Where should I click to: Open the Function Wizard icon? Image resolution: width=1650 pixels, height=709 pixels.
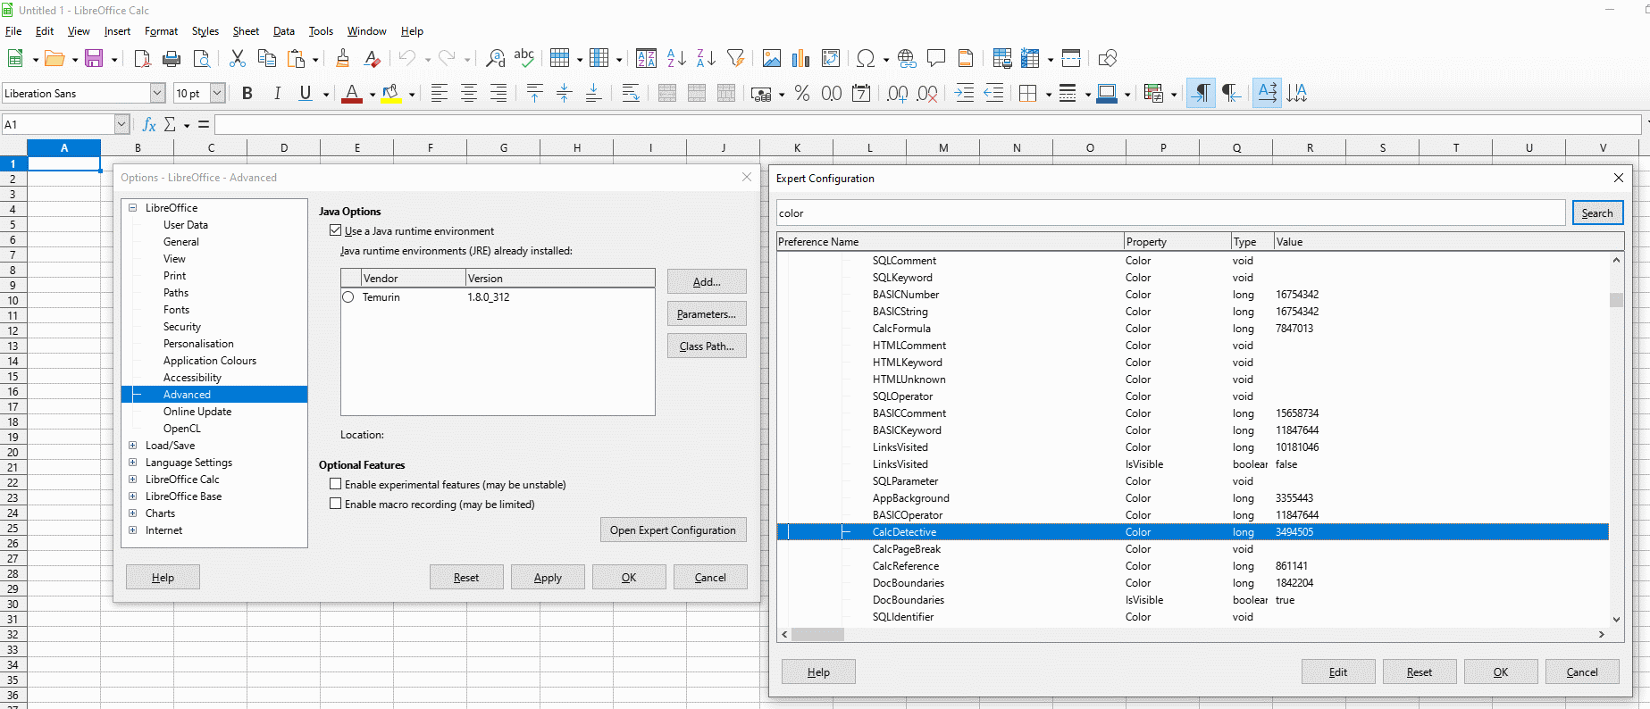[x=149, y=125]
